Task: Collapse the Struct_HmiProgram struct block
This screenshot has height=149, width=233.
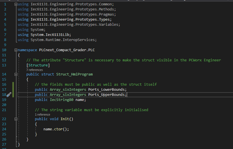Action: [x=16, y=74]
